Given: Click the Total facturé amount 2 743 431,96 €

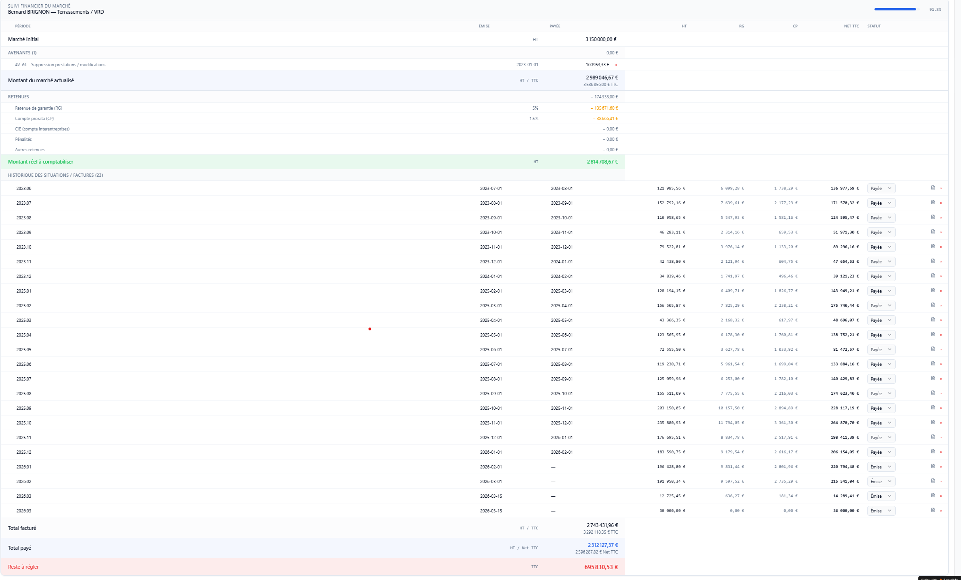Looking at the screenshot, I should click(602, 525).
